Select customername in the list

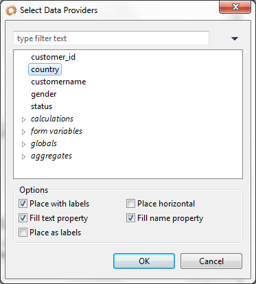click(58, 82)
